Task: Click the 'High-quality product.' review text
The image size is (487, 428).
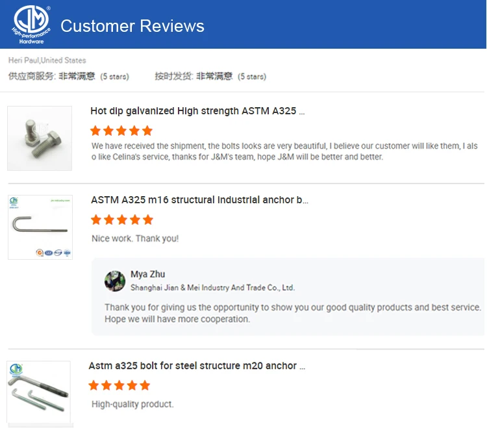Action: click(x=132, y=404)
